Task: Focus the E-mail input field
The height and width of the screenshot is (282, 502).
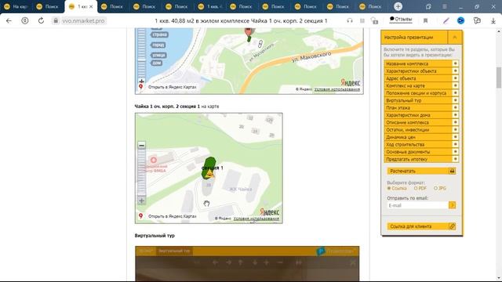Action: [417, 205]
